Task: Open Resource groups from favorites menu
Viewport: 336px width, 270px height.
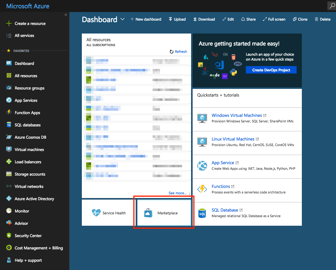Action: click(x=29, y=88)
